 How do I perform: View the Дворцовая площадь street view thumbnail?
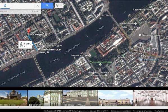[80, 98]
